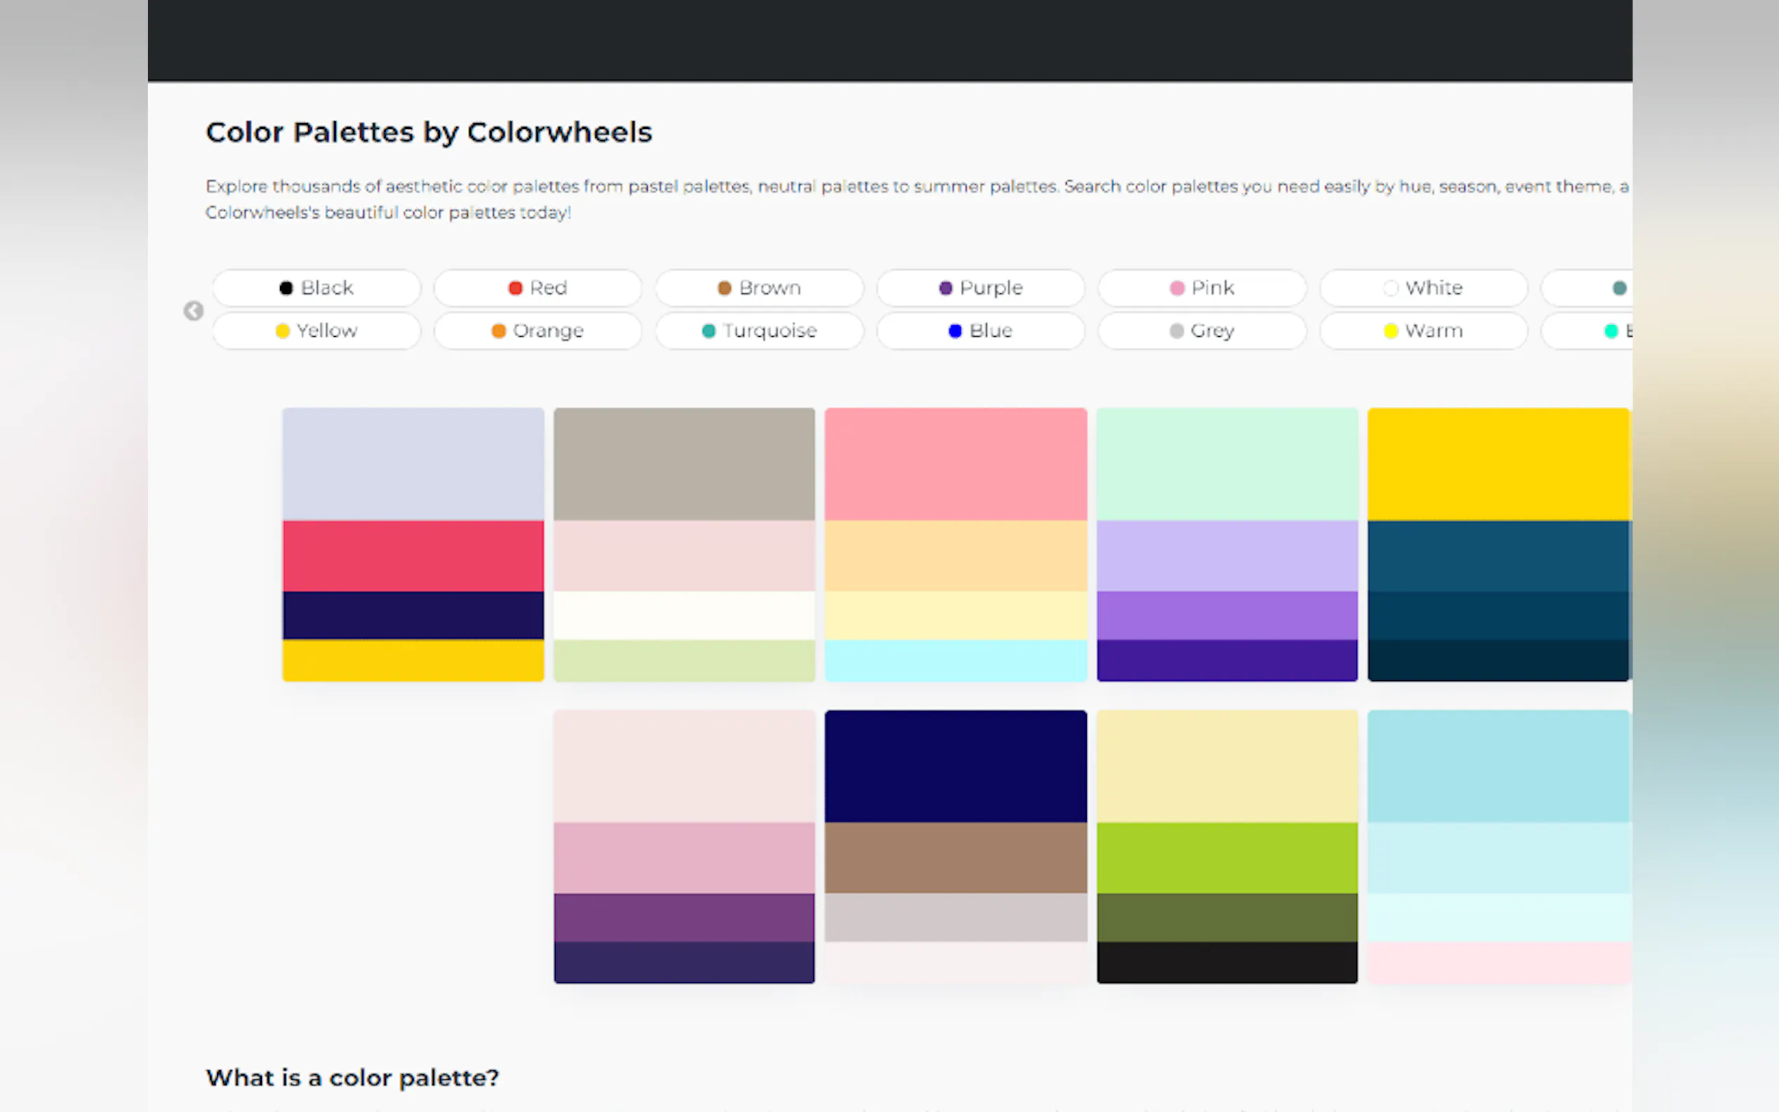Open the pink, peach, cream, cyan palette
This screenshot has height=1112, width=1779.
pos(955,544)
